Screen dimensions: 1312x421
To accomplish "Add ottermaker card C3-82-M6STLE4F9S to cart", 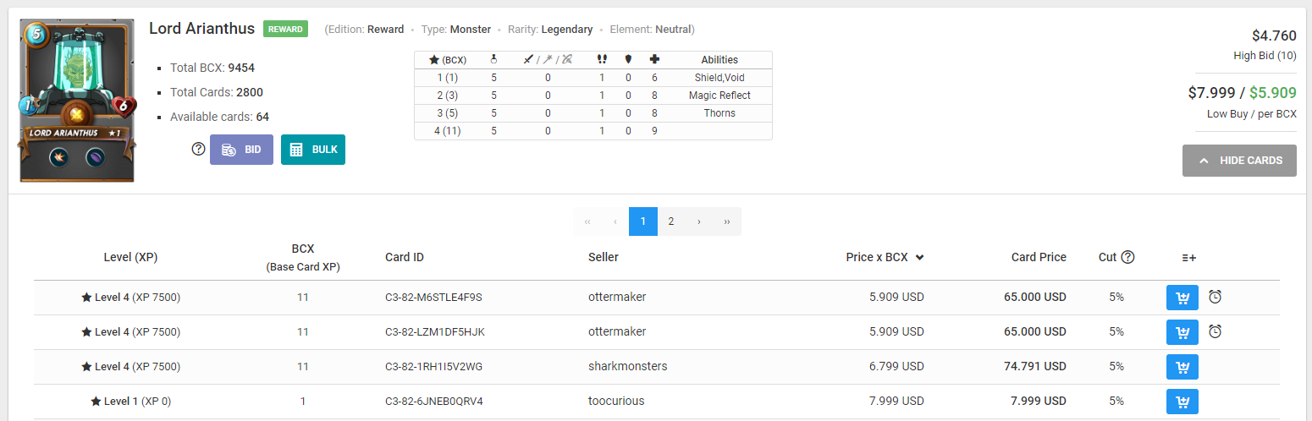I will coord(1182,298).
